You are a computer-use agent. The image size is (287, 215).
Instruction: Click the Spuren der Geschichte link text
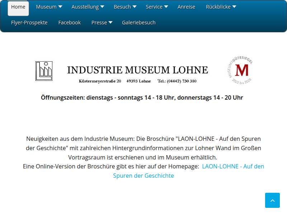click(x=143, y=176)
